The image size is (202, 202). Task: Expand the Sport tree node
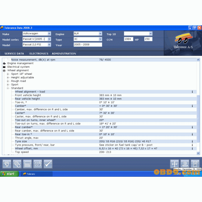point(8,85)
